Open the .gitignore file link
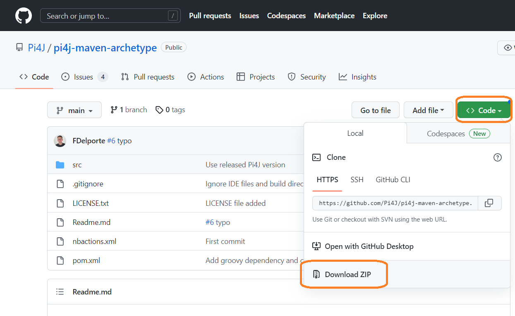515x316 pixels. 88,184
